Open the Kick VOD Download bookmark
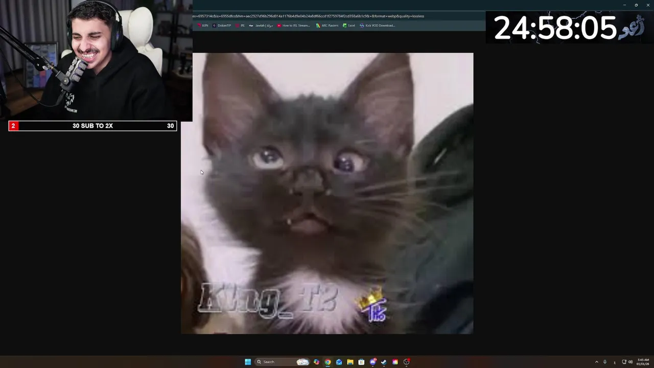Viewport: 654px width, 368px height. (378, 26)
